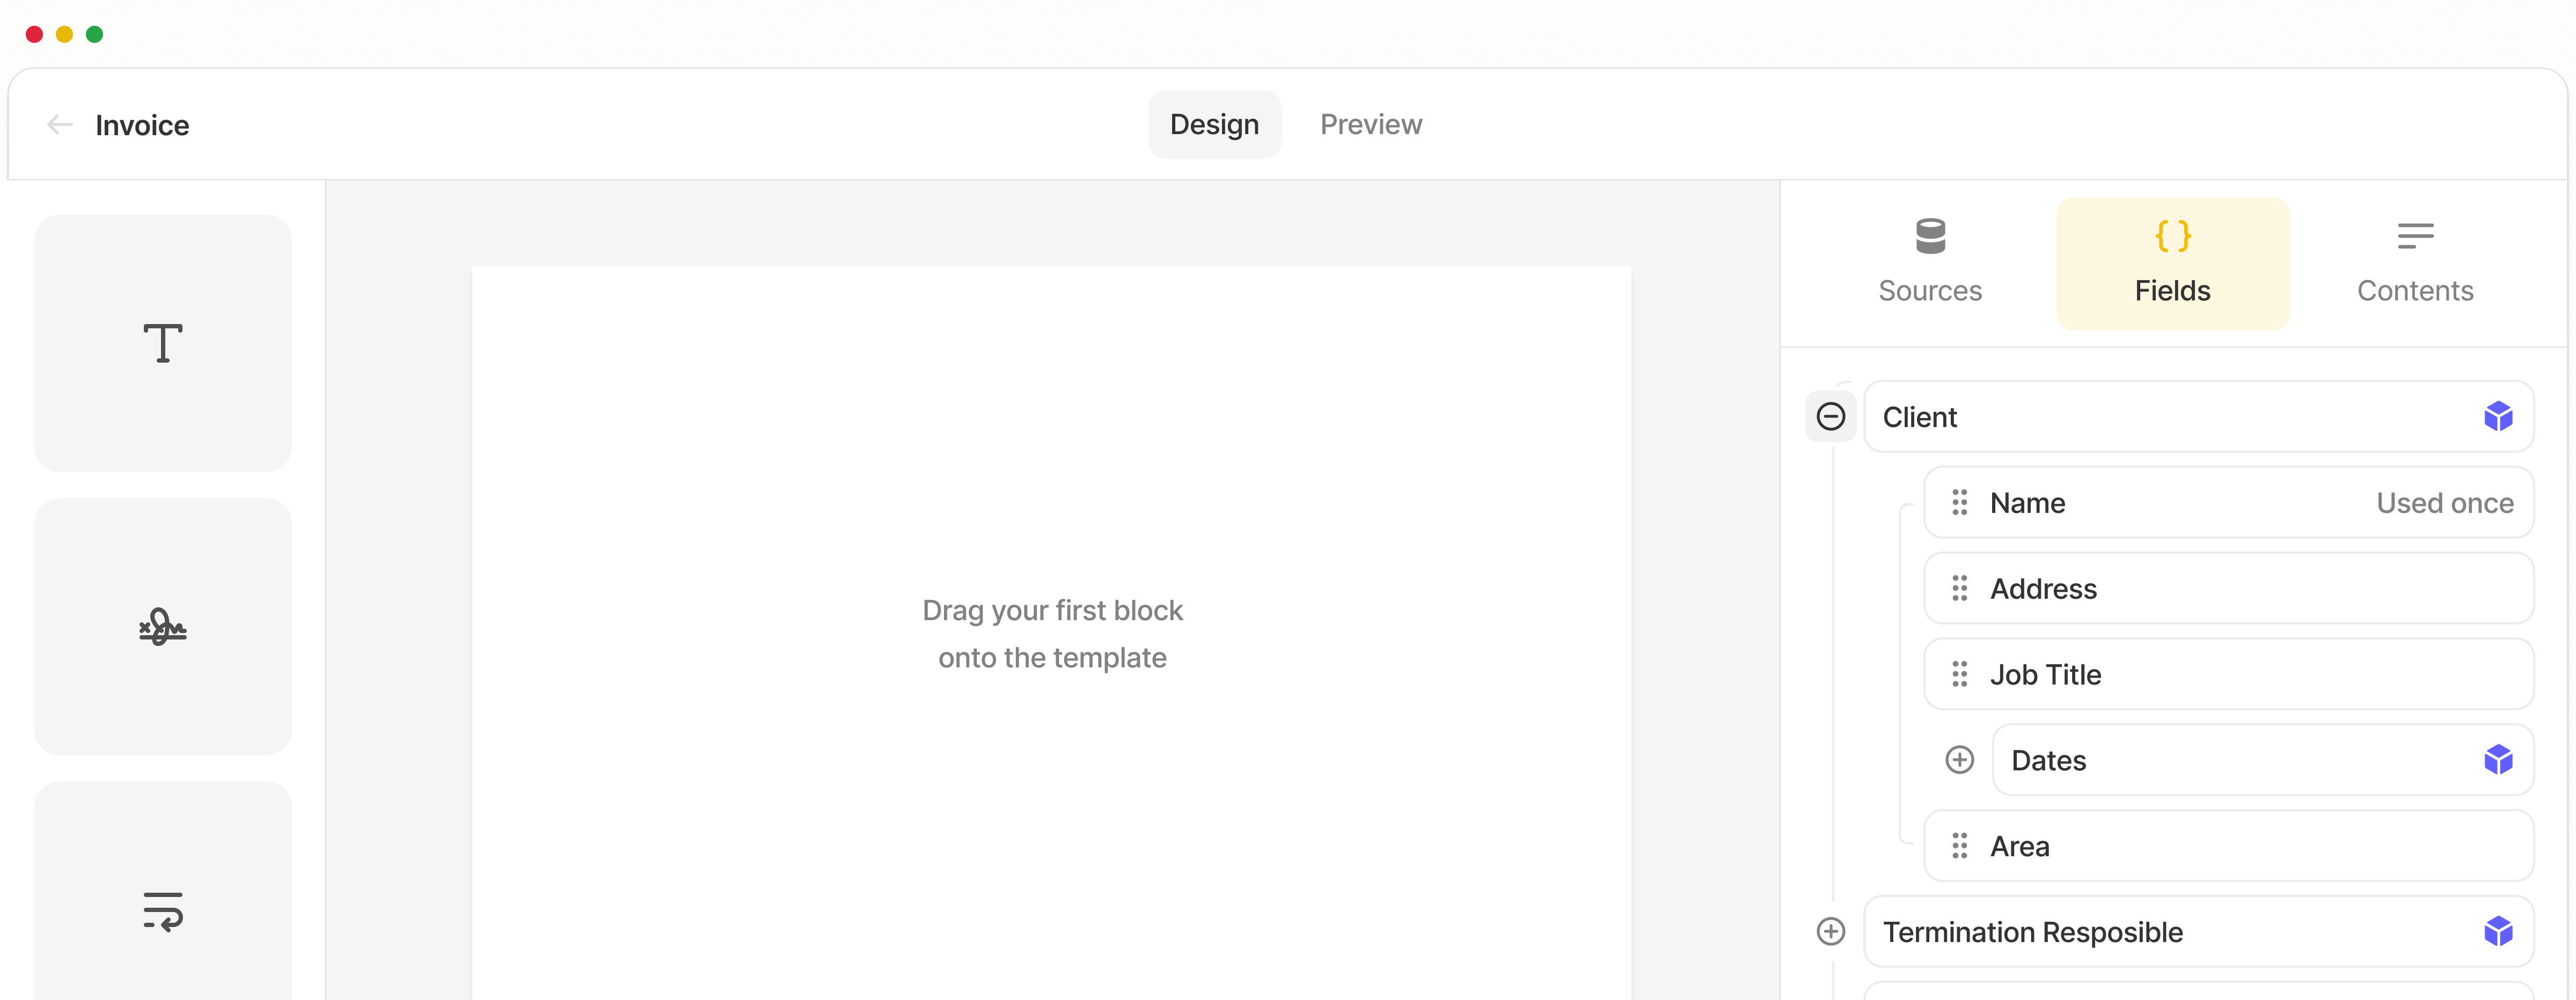Image resolution: width=2576 pixels, height=1000 pixels.
Task: Click the drag handle beside Address field
Action: coord(1960,588)
